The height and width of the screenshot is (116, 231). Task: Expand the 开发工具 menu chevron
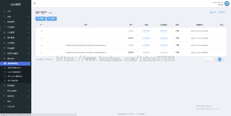coord(28,107)
